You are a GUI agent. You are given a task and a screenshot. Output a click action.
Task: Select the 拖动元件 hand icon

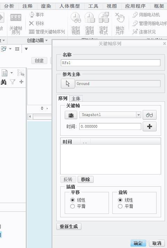point(120,23)
